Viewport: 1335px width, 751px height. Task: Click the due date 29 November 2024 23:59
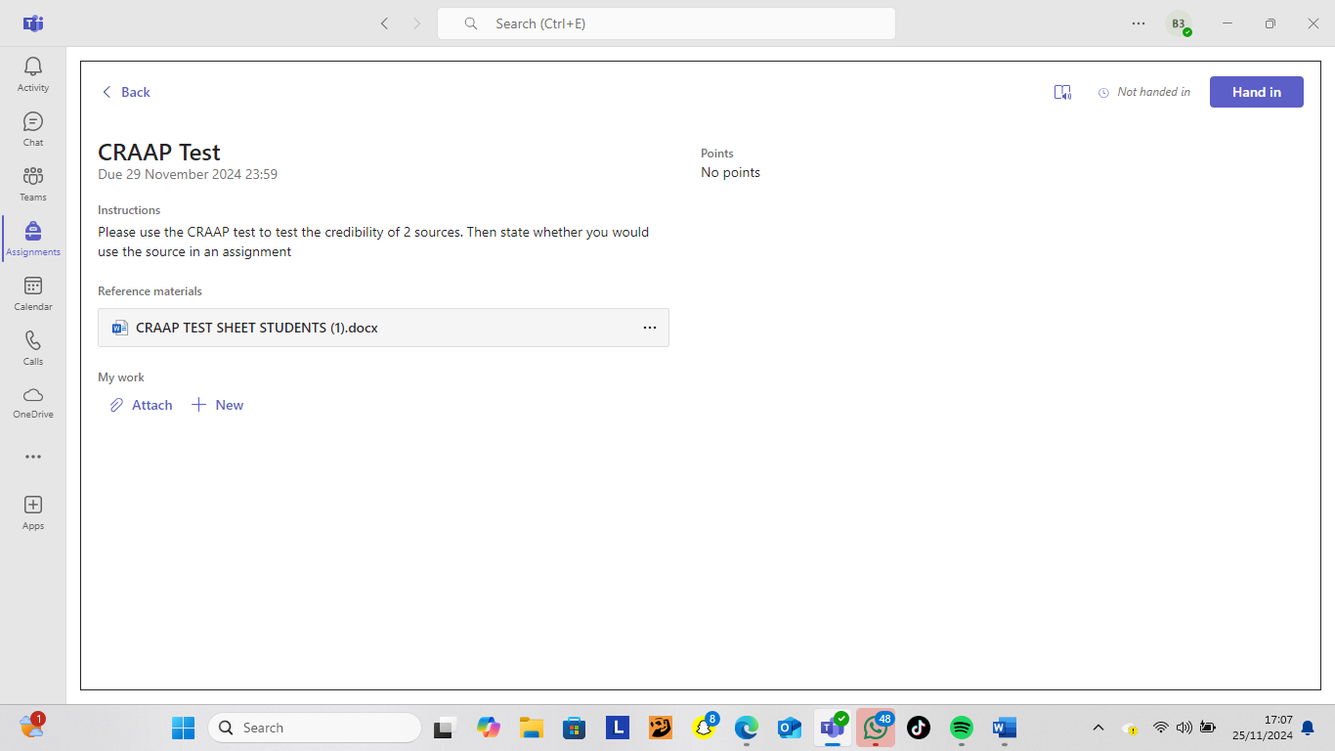188,174
